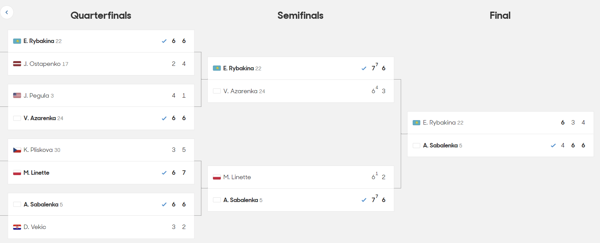
Task: Click Latvia flag next to J. Ostapenko
Action: point(17,64)
